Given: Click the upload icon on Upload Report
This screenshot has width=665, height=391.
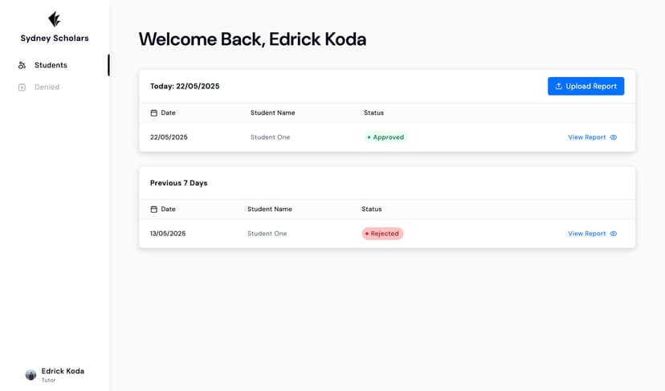Looking at the screenshot, I should (559, 86).
